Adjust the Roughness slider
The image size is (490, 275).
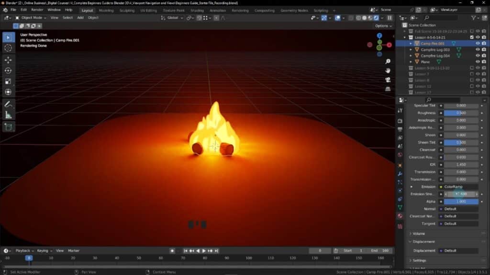point(461,113)
